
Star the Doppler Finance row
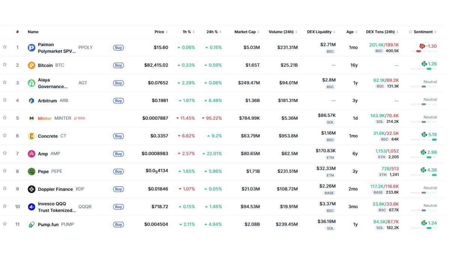tap(5, 189)
